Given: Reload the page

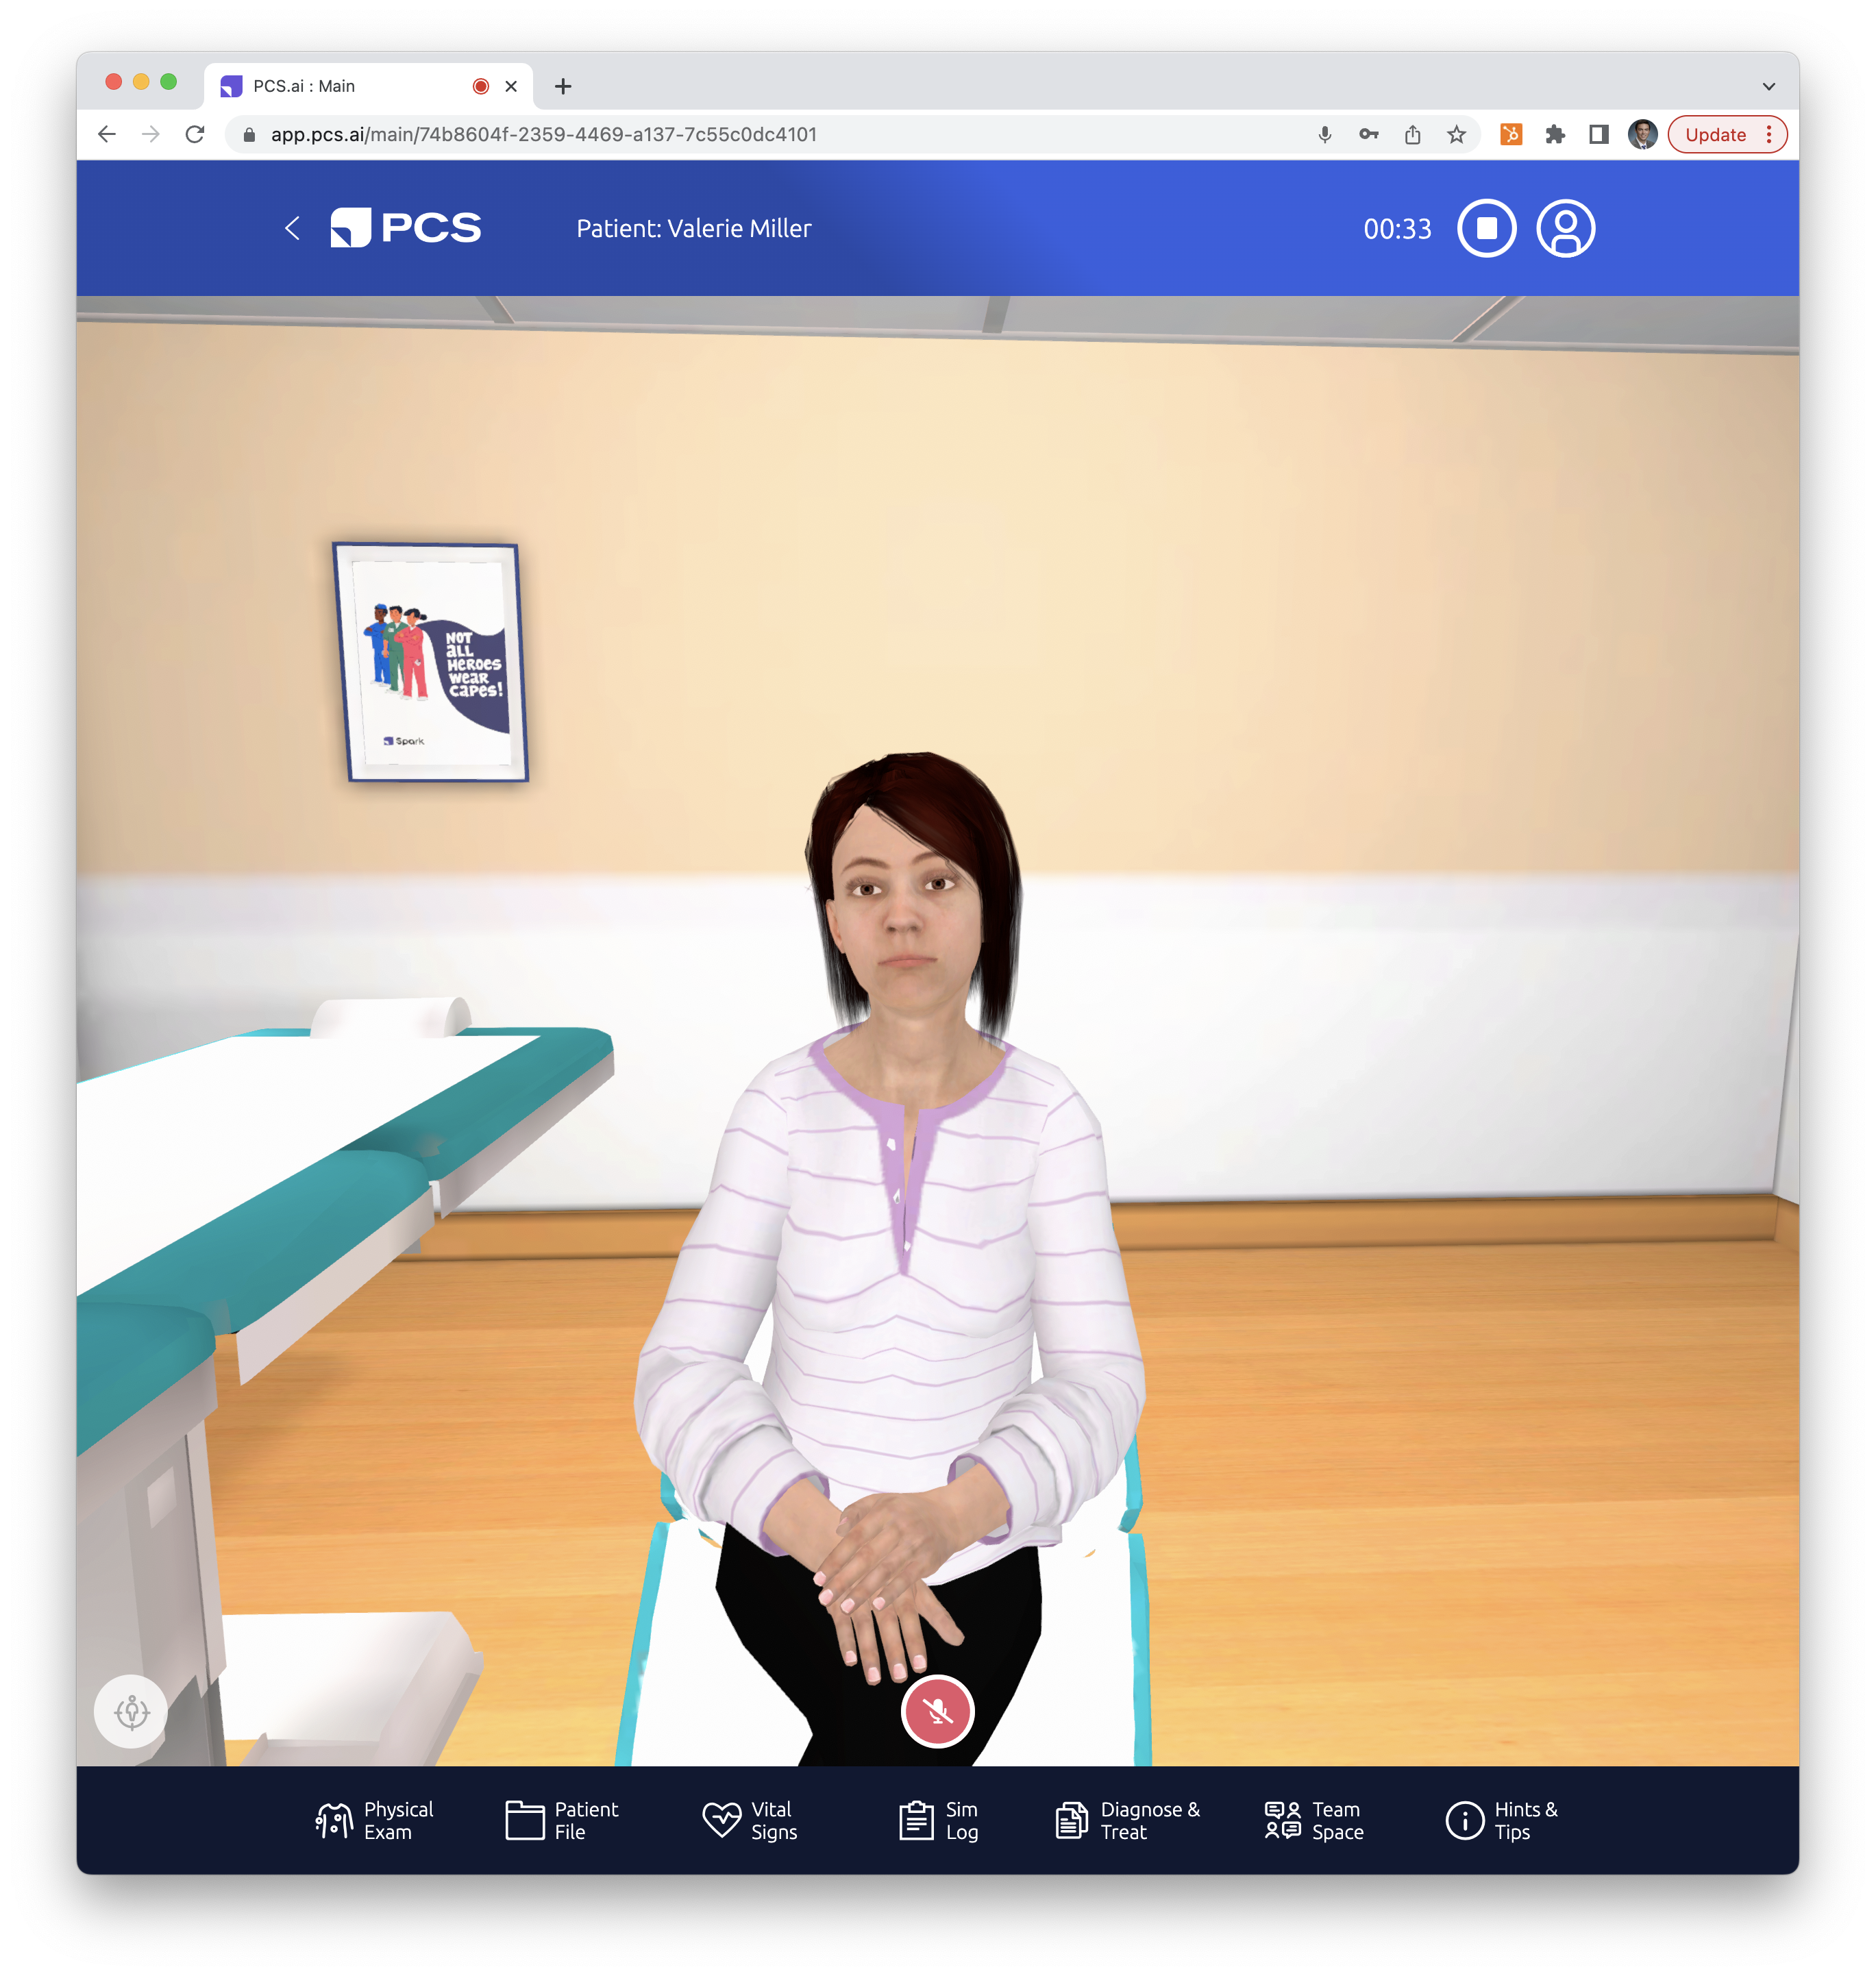Looking at the screenshot, I should tap(195, 134).
